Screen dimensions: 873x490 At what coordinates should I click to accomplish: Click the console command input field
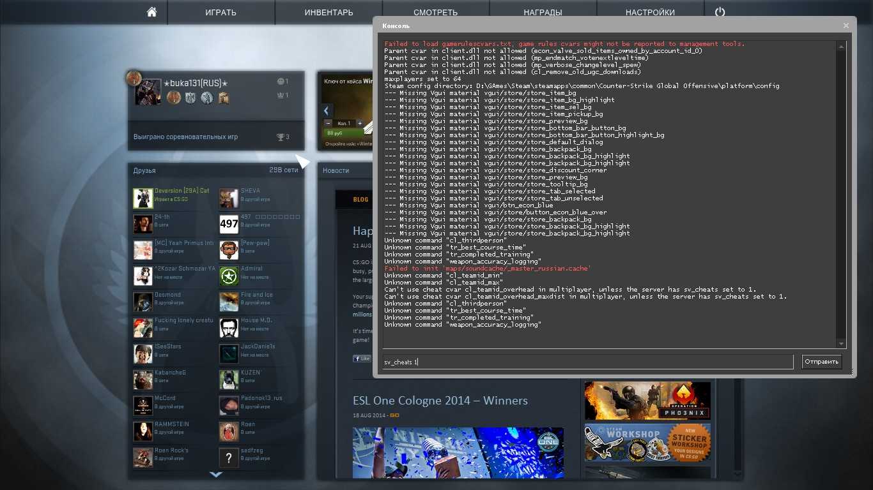[x=588, y=362]
